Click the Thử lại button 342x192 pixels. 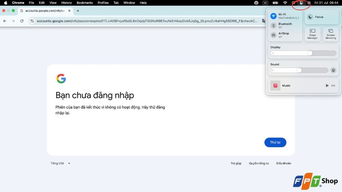pyautogui.click(x=275, y=143)
